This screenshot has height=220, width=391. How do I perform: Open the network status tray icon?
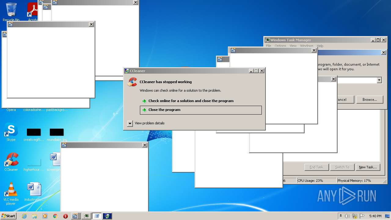click(x=355, y=216)
